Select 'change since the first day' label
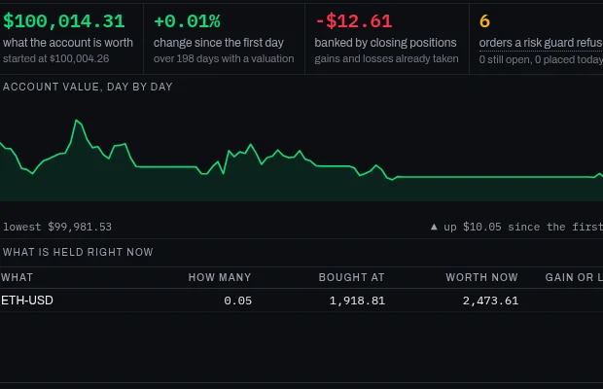This screenshot has height=389, width=603. pyautogui.click(x=219, y=43)
